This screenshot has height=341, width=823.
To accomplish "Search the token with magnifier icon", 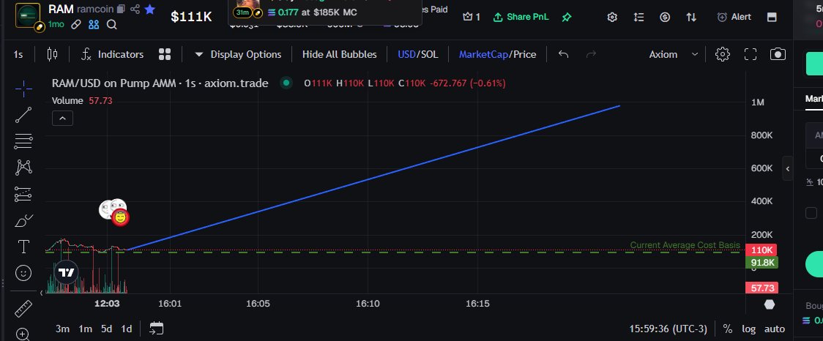I will click(112, 24).
